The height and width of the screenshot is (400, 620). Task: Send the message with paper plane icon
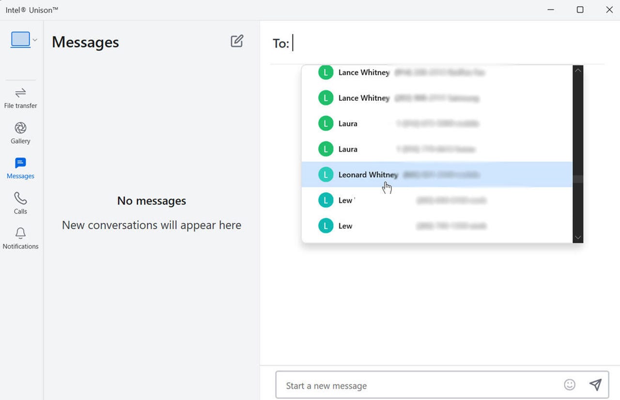(x=595, y=385)
